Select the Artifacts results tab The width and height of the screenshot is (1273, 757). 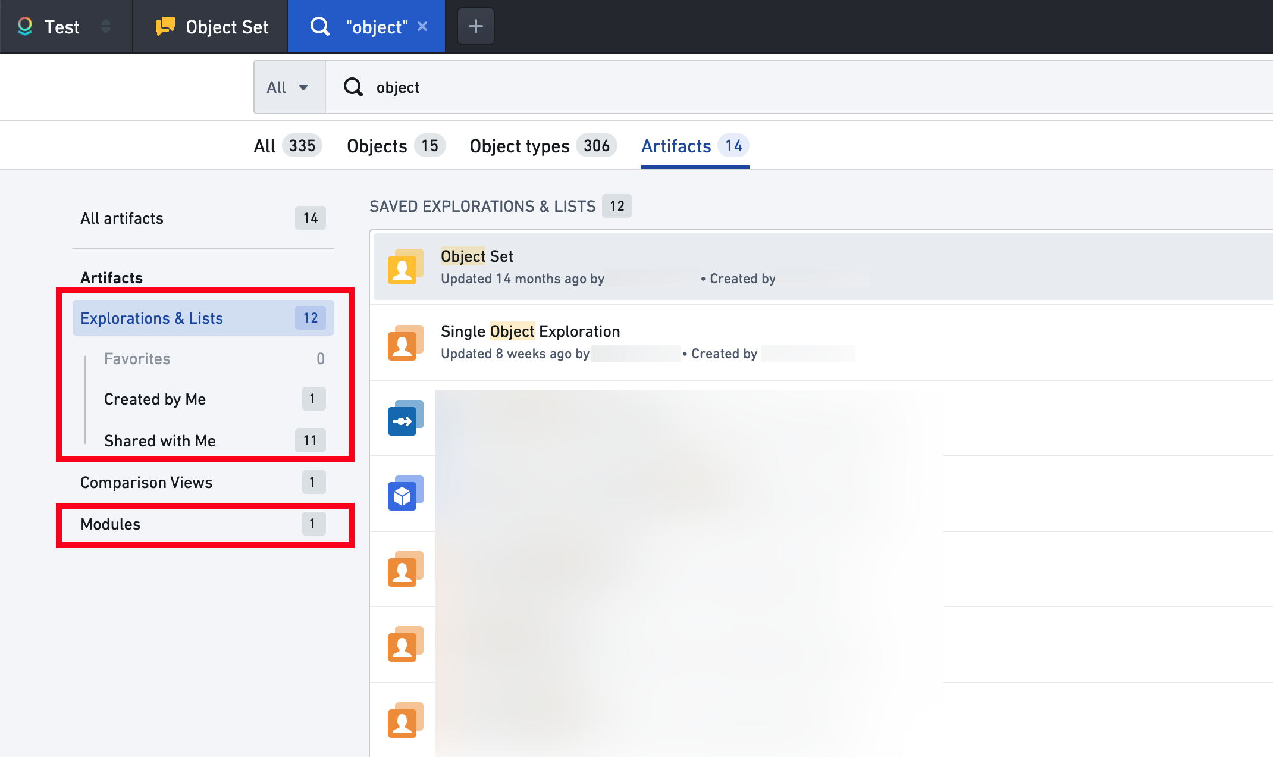[695, 146]
